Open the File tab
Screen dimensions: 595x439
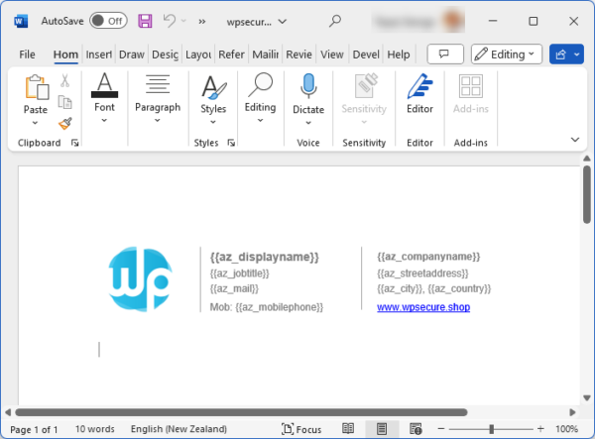pyautogui.click(x=28, y=55)
